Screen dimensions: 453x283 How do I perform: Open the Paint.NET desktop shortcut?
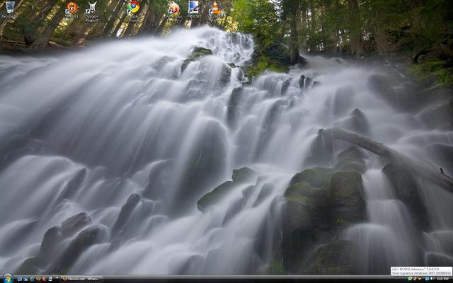[x=193, y=10]
